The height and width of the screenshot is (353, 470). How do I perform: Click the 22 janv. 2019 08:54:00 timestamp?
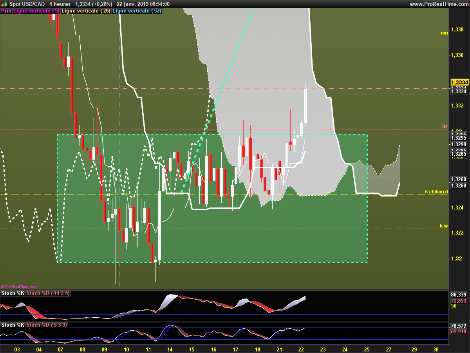[143, 4]
